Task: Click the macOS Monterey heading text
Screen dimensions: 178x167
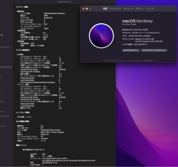Action: 137,21
